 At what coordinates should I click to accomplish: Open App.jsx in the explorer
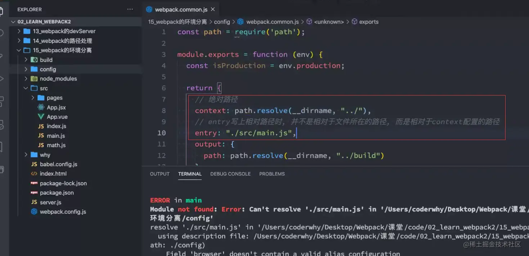56,107
